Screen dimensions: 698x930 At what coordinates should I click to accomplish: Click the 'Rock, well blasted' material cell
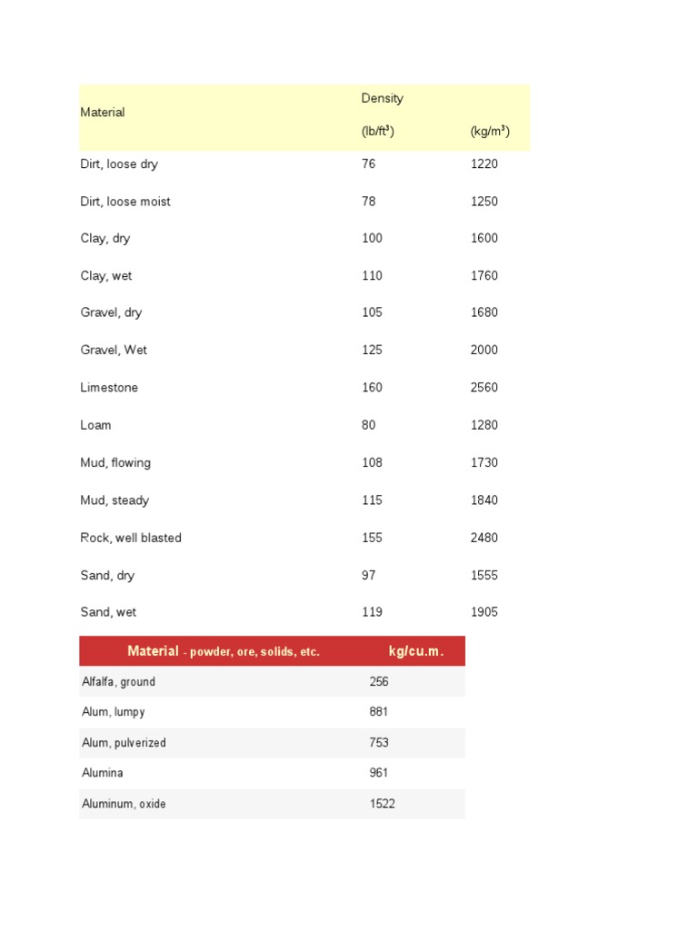coord(131,538)
